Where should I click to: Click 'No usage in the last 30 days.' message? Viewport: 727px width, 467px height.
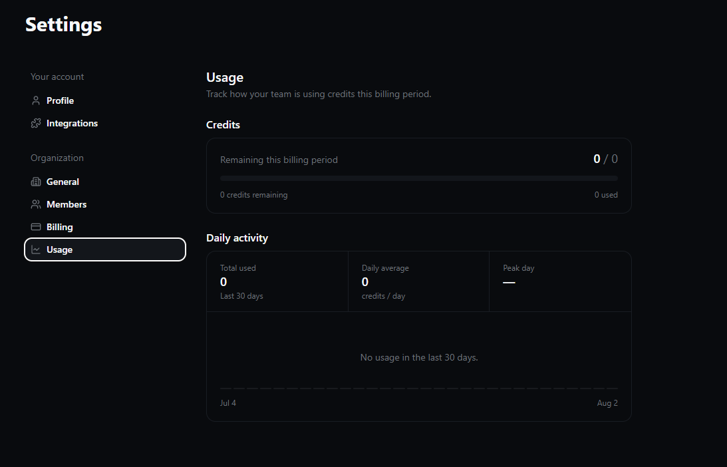pos(419,357)
